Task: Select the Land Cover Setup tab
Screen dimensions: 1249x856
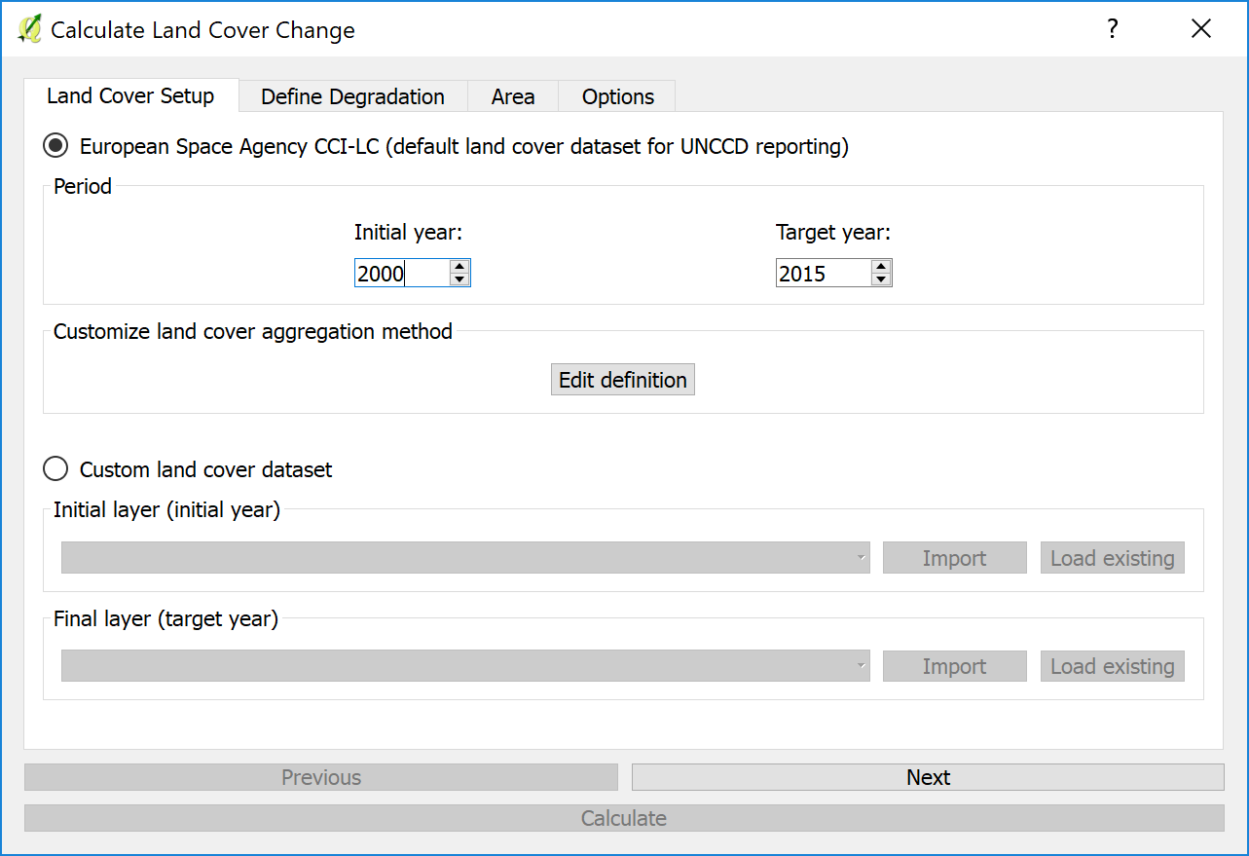Action: (130, 95)
